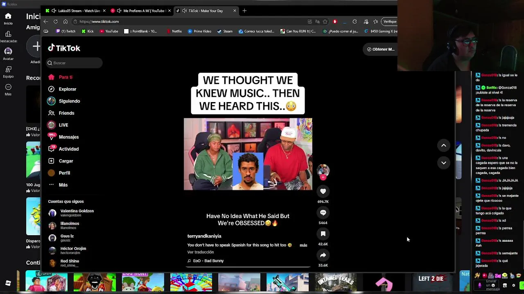The height and width of the screenshot is (294, 524).
Task: Open the Actividad notifications
Action: tap(63, 149)
